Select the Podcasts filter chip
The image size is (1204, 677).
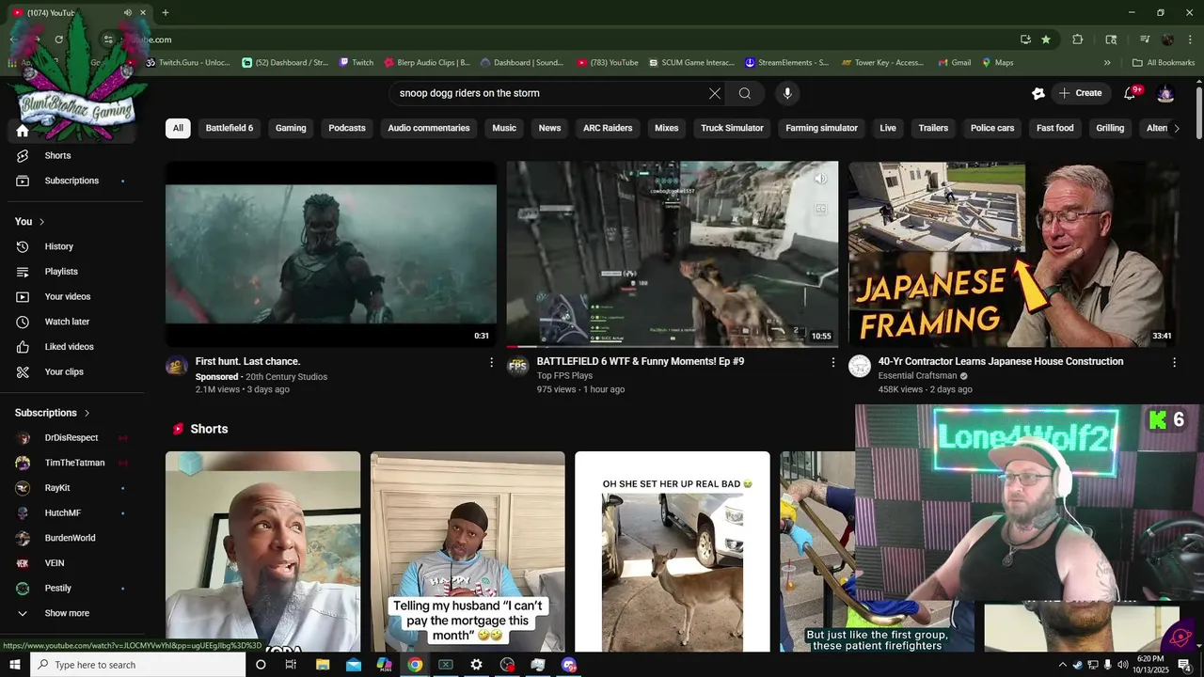coord(347,128)
